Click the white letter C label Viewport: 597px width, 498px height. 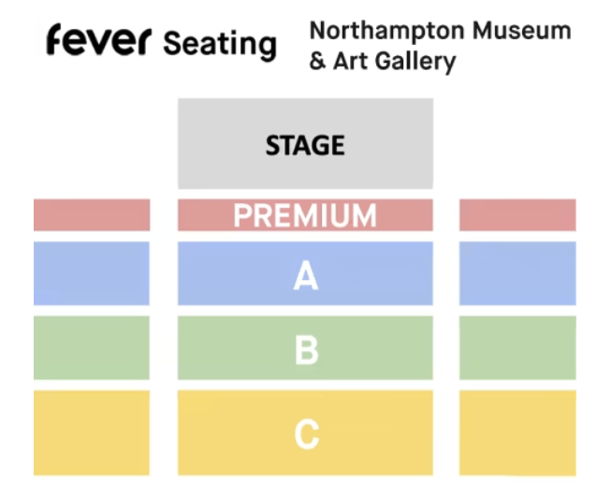coord(307,434)
